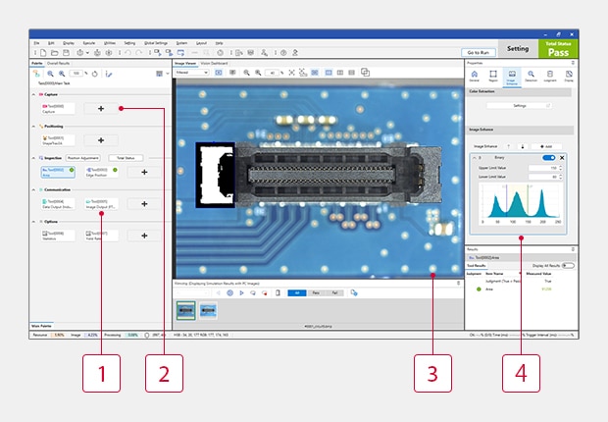Select the Detection properties icon
Screen dimensions: 608x422
pos(531,75)
